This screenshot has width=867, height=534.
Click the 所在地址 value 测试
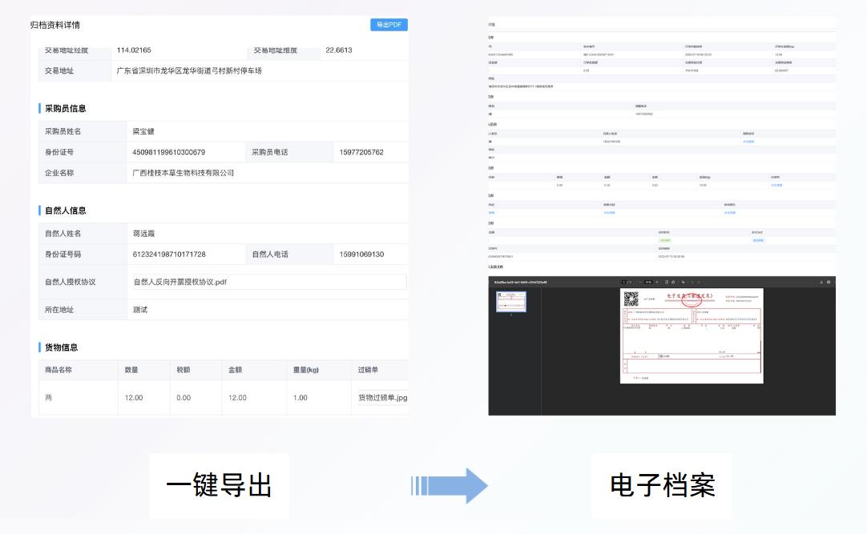coord(140,310)
